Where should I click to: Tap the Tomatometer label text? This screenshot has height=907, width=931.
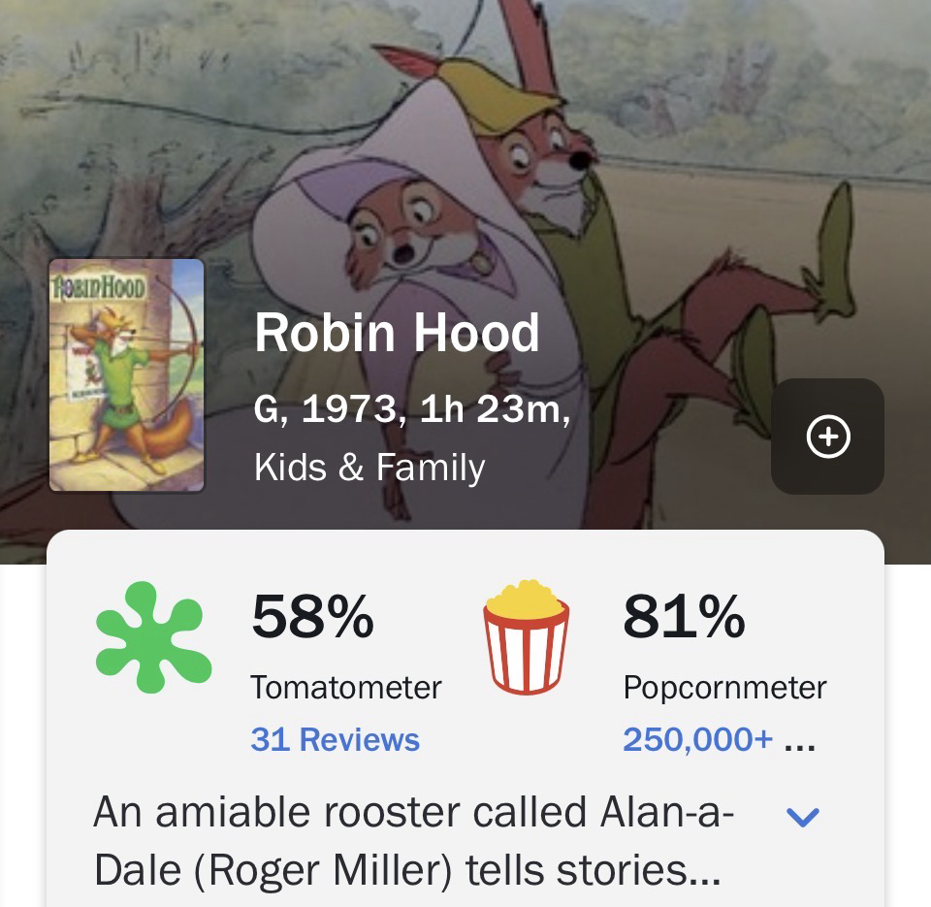[x=345, y=687]
